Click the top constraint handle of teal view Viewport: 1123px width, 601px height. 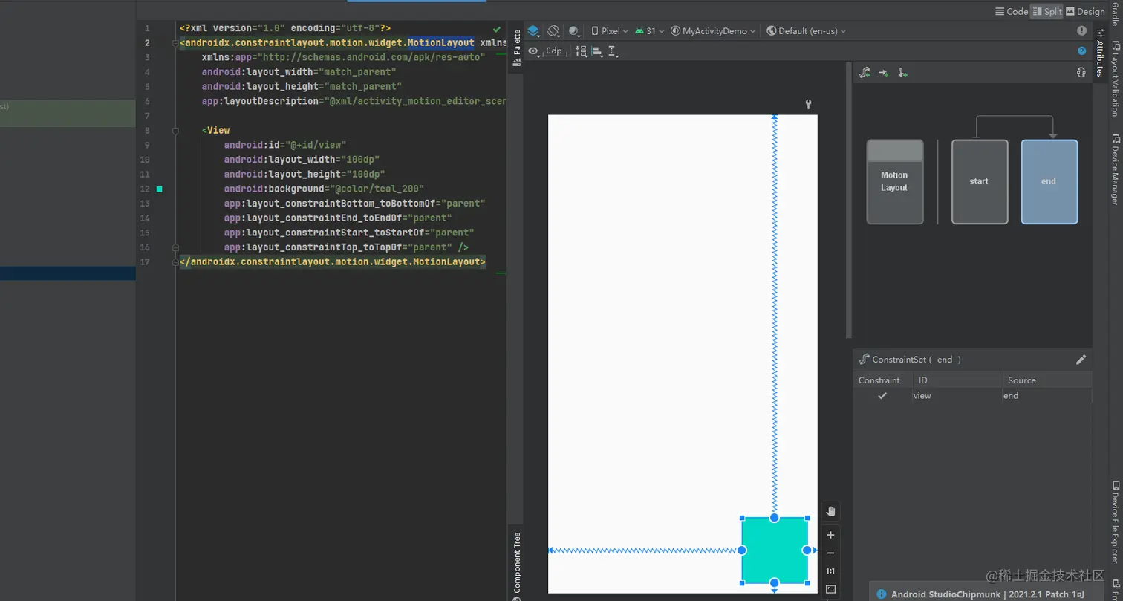coord(775,518)
